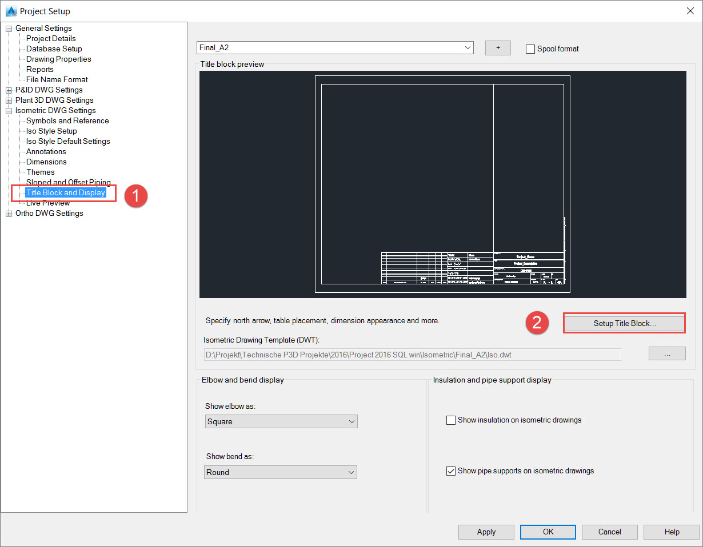Click the ellipsis browse icon for the DWT path

(x=666, y=353)
